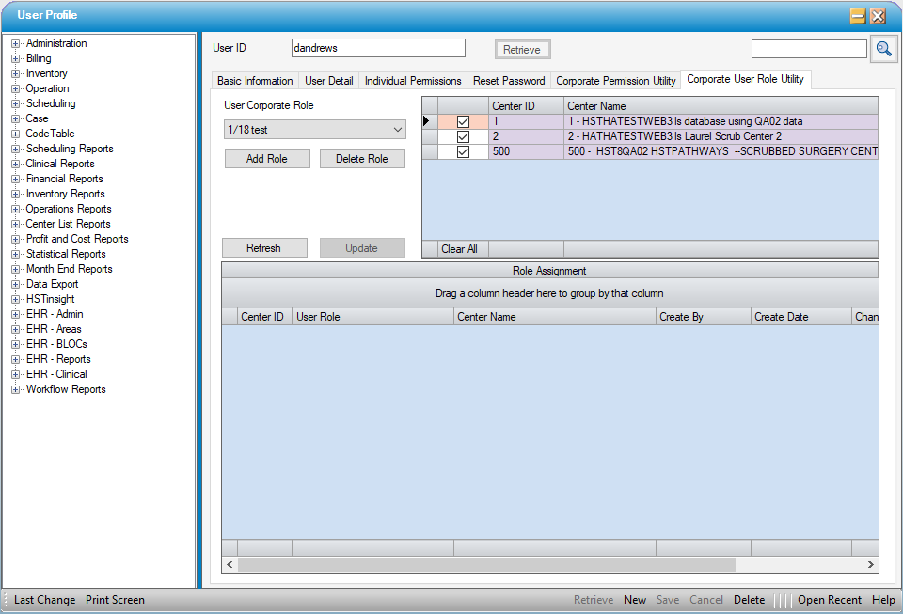Click the magnifying glass search icon
Image resolution: width=903 pixels, height=614 pixels.
tap(883, 49)
